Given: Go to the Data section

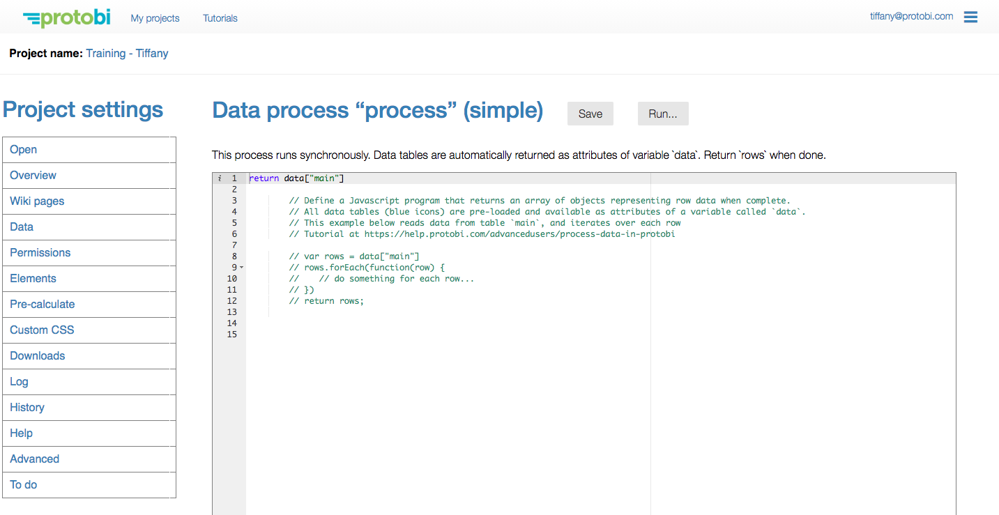Looking at the screenshot, I should point(21,226).
